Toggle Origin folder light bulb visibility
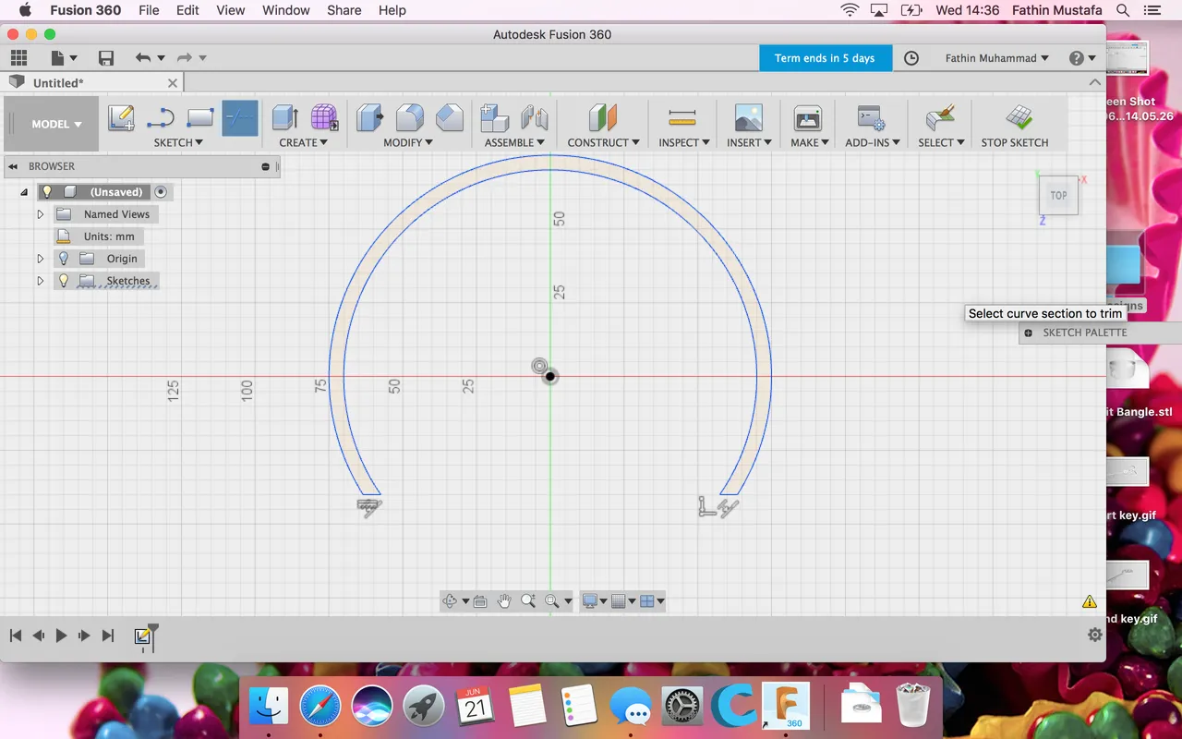Screen dimensions: 1182x739 pyautogui.click(x=64, y=259)
